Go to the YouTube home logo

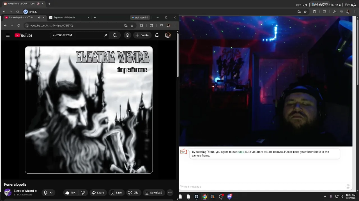point(23,35)
